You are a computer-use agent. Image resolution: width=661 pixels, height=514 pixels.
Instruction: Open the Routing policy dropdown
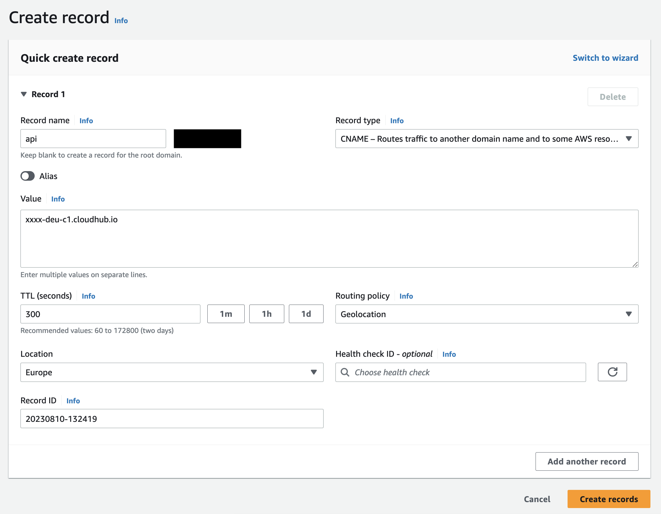point(487,314)
